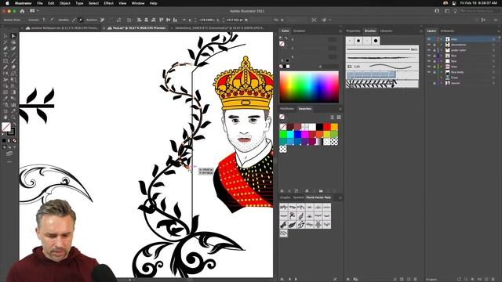Select the Selection tool
The height and width of the screenshot is (282, 502).
[5, 36]
